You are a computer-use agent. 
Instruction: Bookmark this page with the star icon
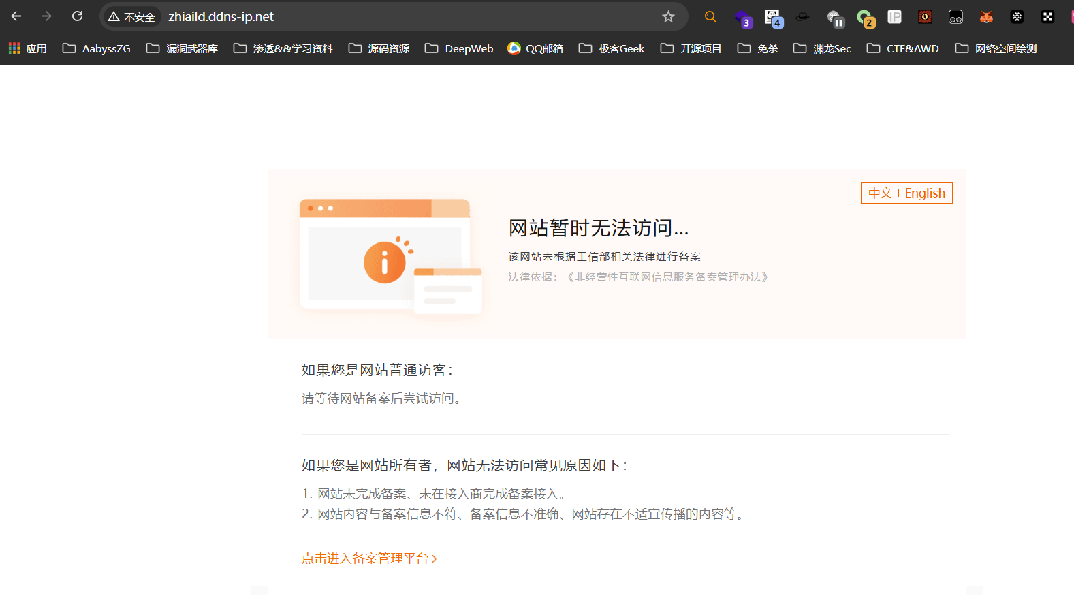(668, 17)
